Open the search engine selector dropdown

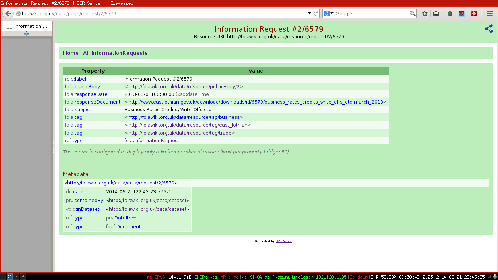[329, 13]
